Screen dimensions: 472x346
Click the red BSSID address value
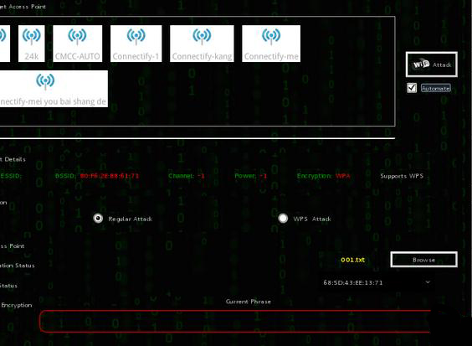click(110, 176)
